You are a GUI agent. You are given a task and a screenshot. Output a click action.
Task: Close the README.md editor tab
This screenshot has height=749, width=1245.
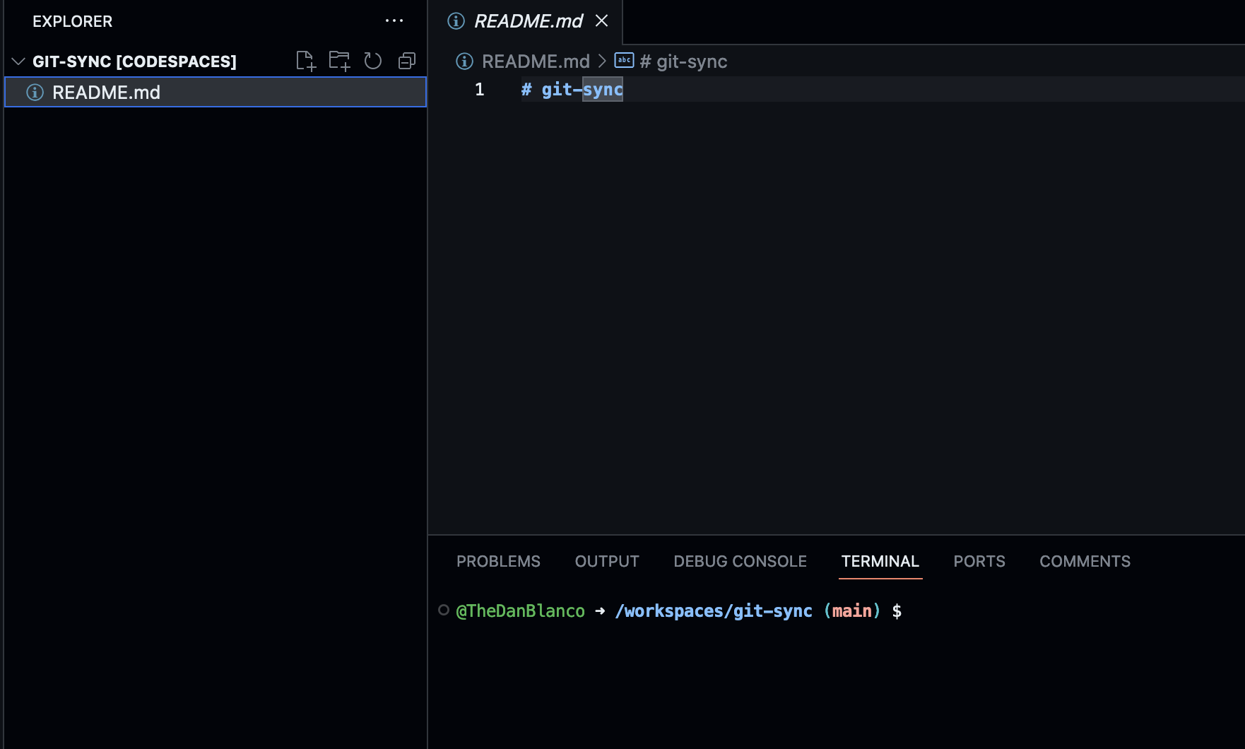(601, 21)
